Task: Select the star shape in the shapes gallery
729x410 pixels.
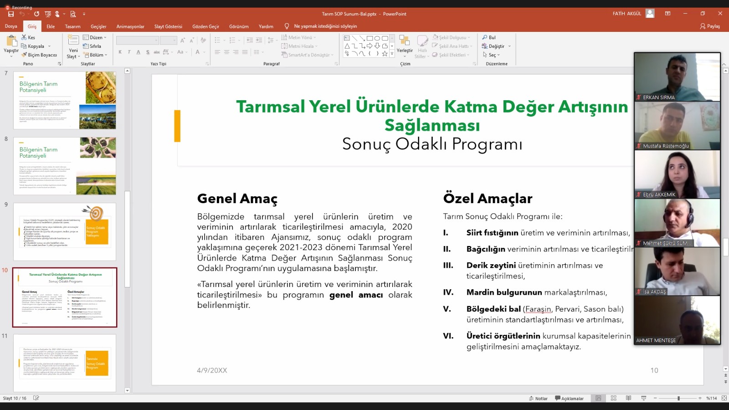Action: (385, 54)
